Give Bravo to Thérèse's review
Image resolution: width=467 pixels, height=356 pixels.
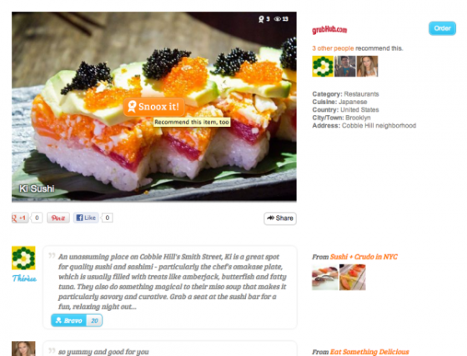(x=77, y=320)
